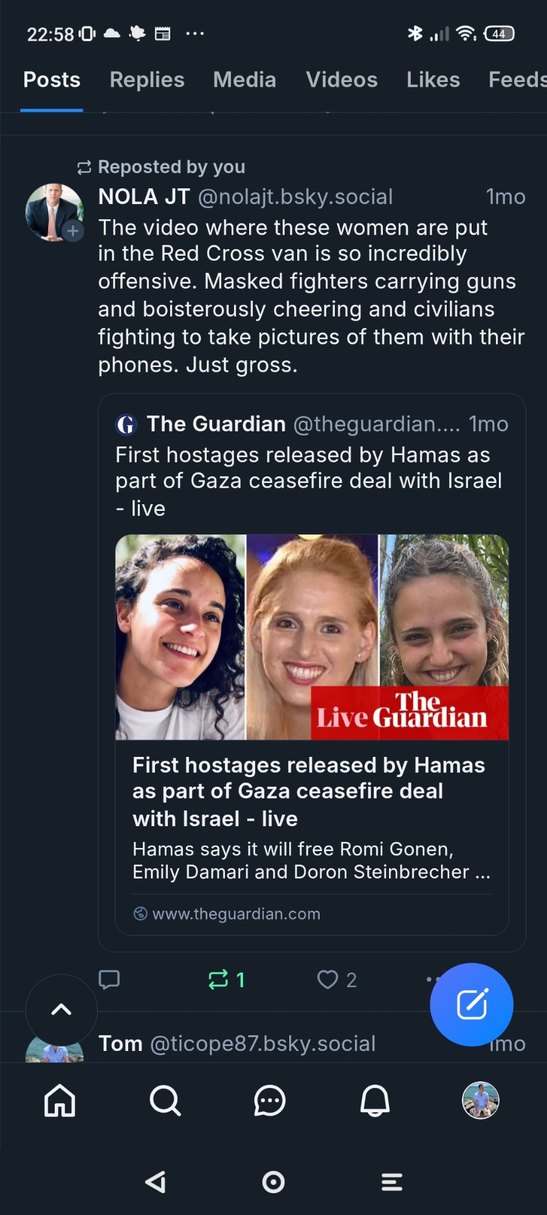This screenshot has height=1215, width=547.
Task: Open the Chat messages icon
Action: [270, 1101]
